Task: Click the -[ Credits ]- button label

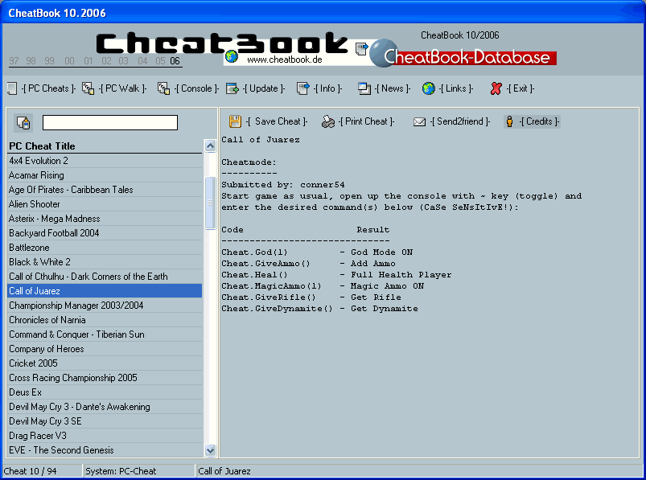Action: coord(539,121)
